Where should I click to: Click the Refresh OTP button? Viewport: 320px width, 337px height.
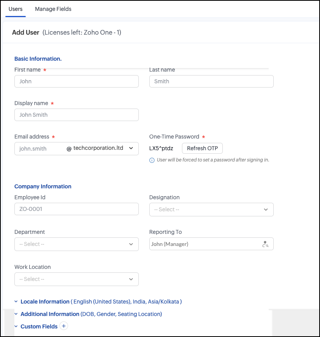click(x=202, y=148)
